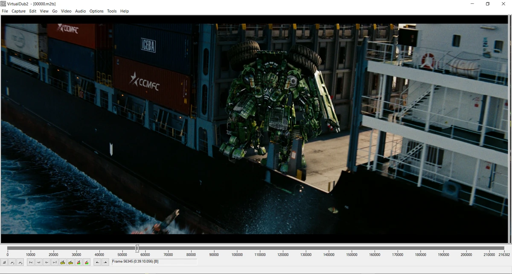The width and height of the screenshot is (512, 274).
Task: Click the Frame 56345 position field
Action: click(154, 262)
